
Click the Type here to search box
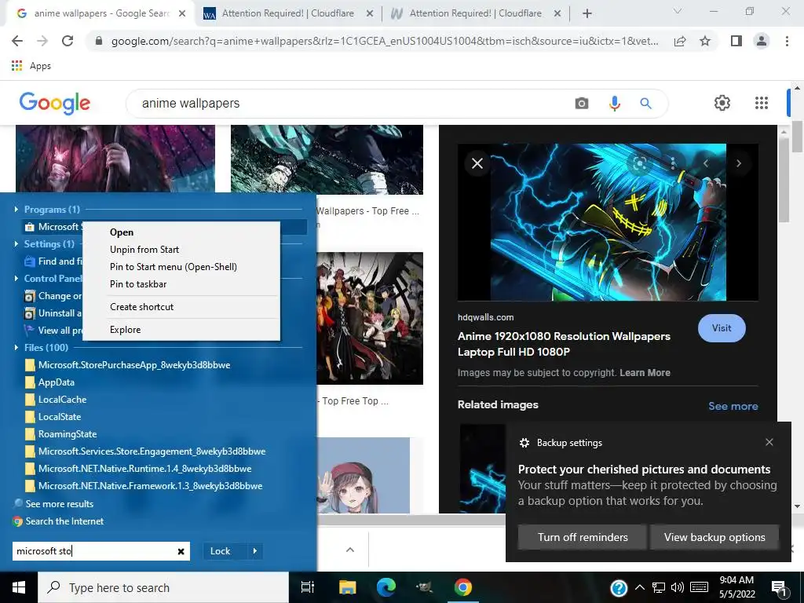(x=163, y=587)
